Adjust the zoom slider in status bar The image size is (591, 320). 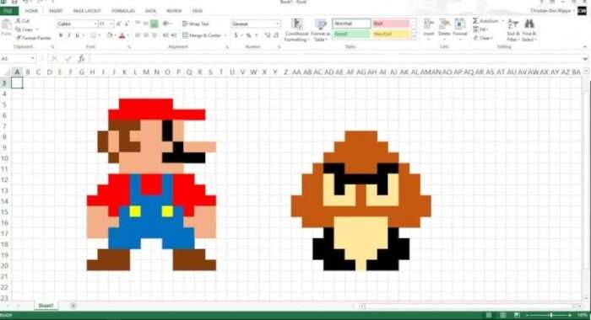point(551,315)
